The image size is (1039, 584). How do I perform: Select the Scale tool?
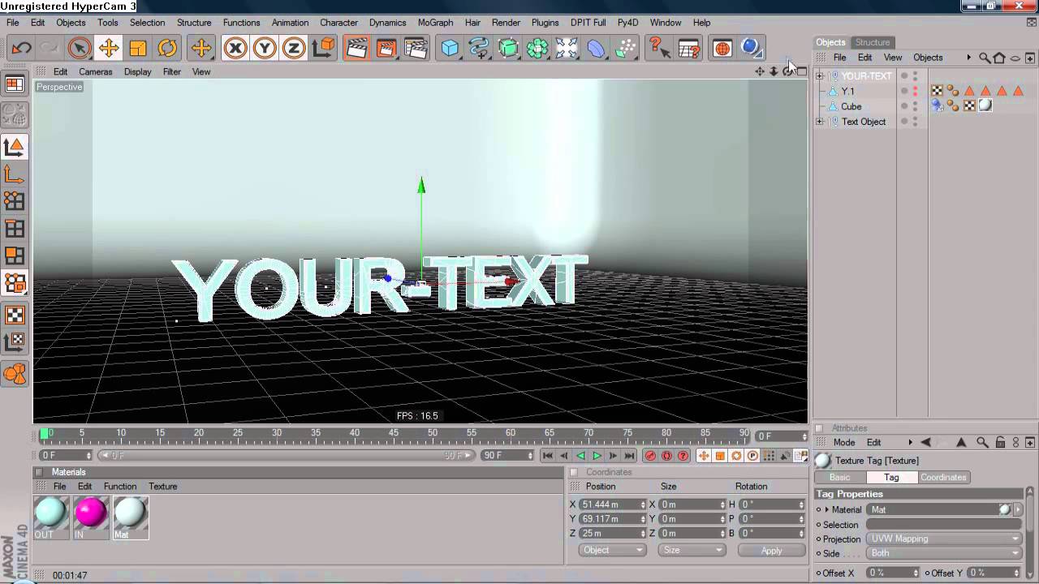(x=138, y=49)
